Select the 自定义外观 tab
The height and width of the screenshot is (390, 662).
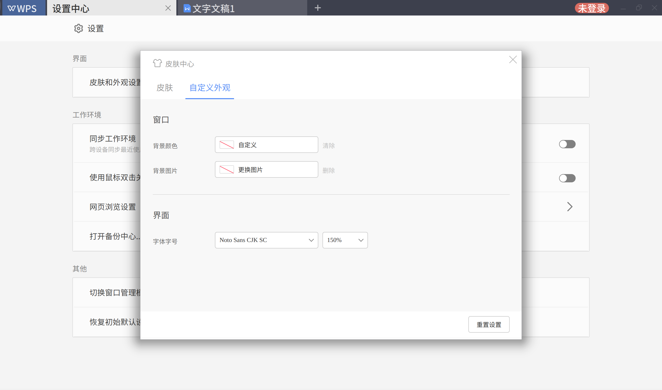tap(210, 88)
